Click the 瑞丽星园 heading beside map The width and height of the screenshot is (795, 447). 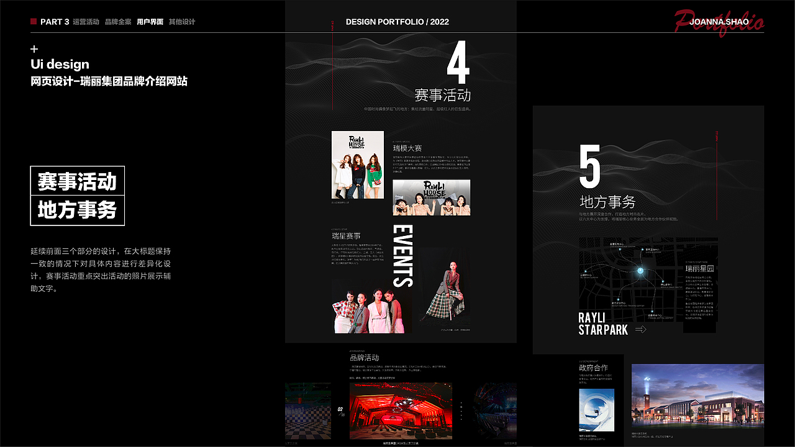click(700, 269)
